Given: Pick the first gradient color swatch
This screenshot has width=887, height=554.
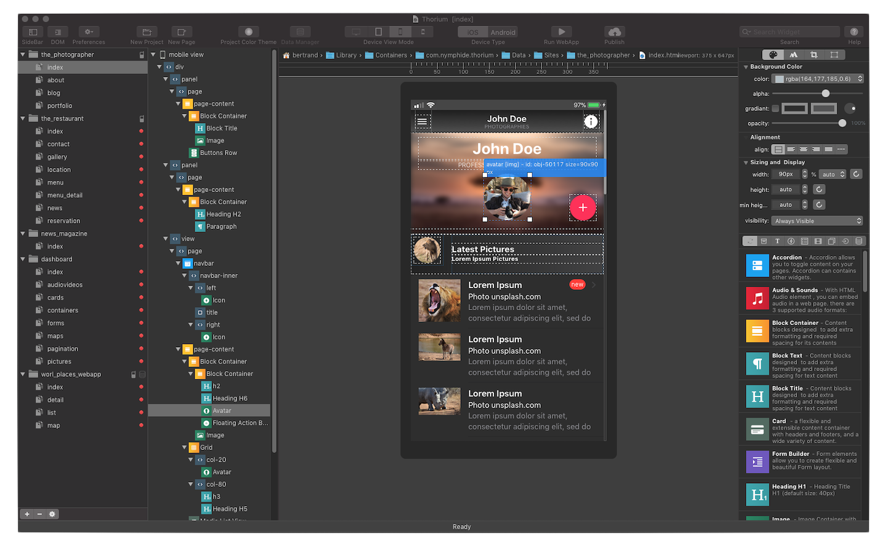Looking at the screenshot, I should tap(794, 108).
